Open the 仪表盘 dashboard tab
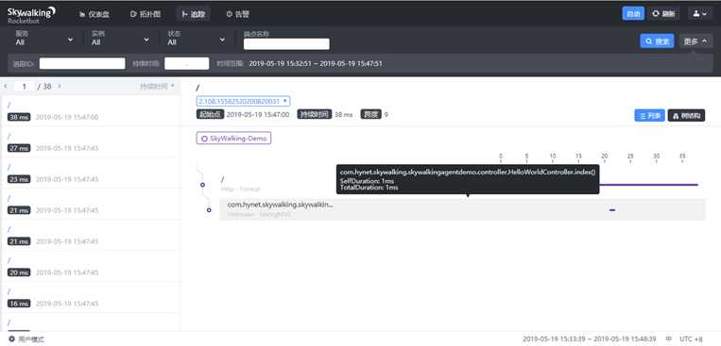The image size is (721, 346). point(94,14)
